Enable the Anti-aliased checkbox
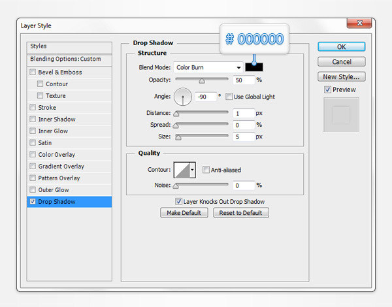 pos(206,170)
